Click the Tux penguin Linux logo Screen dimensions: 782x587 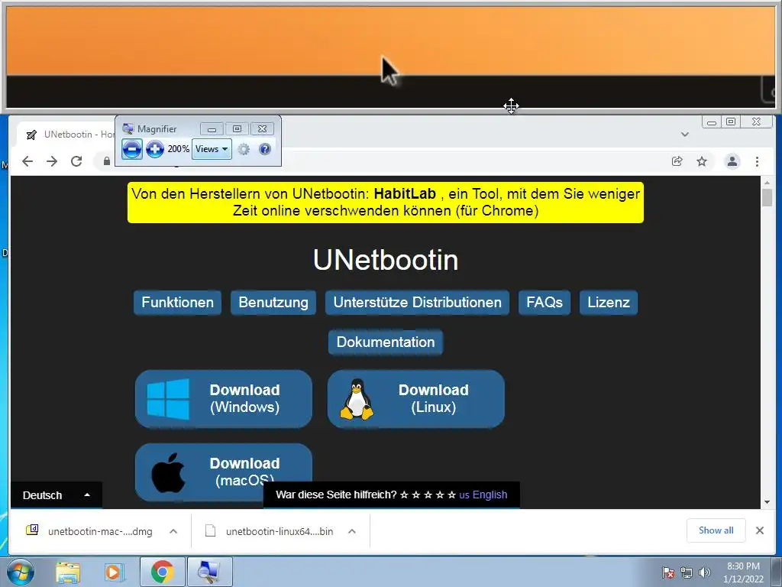pos(357,399)
